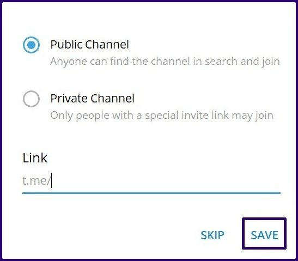Choose the empty gray radio circle
Screen dimensions: 298x261
[x=32, y=99]
